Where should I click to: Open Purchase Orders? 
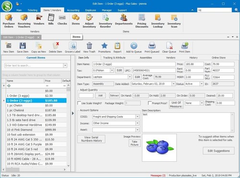click(x=9, y=21)
